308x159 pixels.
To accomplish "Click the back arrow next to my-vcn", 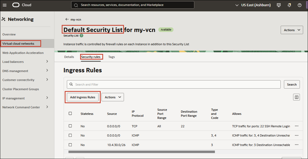I will pyautogui.click(x=66, y=19).
